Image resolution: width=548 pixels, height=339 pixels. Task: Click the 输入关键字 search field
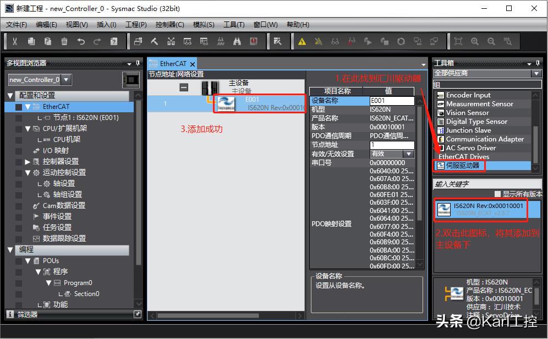click(487, 184)
